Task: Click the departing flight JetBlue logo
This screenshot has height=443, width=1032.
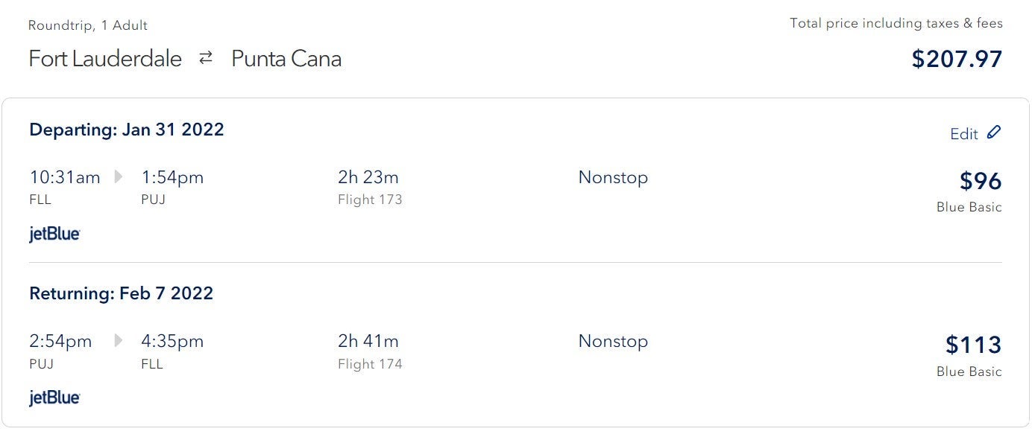Action: [x=54, y=234]
